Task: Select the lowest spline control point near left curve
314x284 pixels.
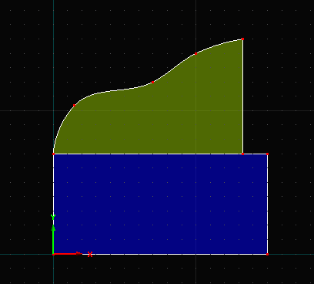Action: tap(74, 105)
